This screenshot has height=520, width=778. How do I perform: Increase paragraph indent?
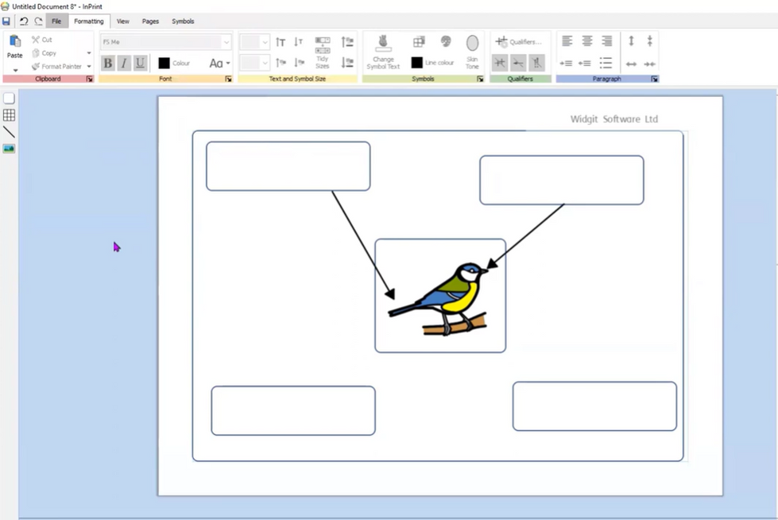point(566,63)
